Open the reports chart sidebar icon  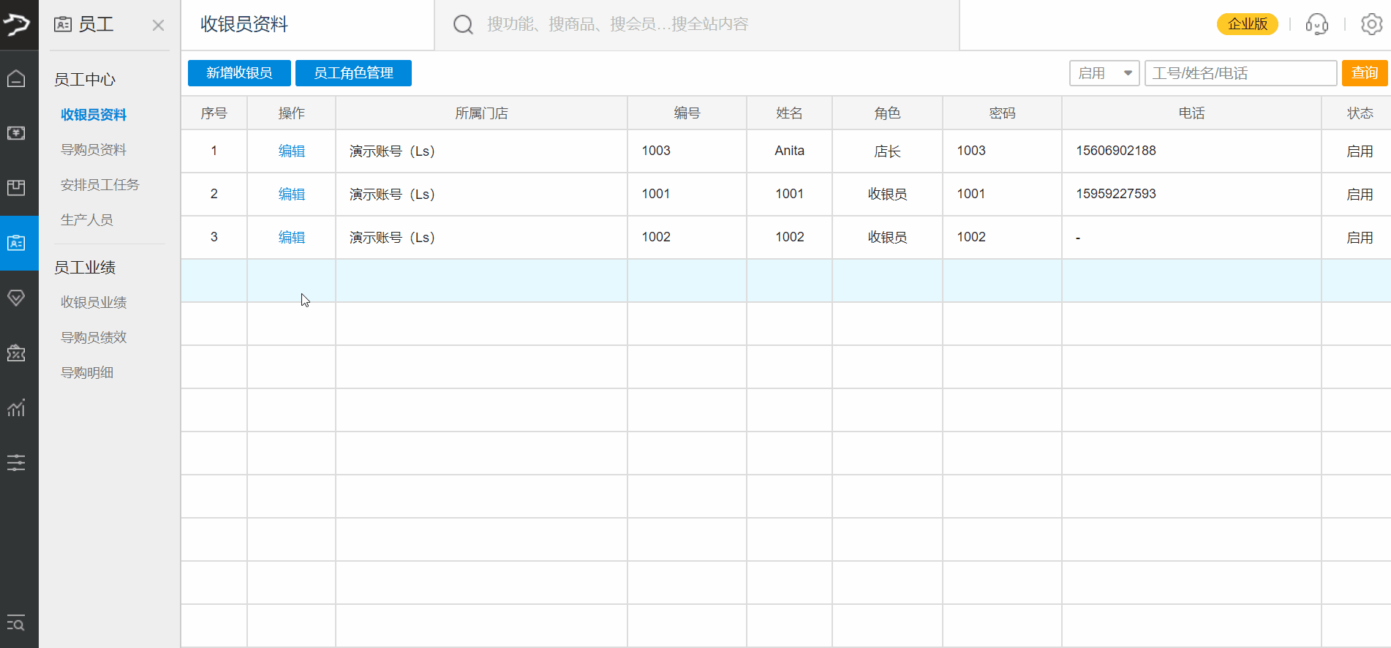16,408
